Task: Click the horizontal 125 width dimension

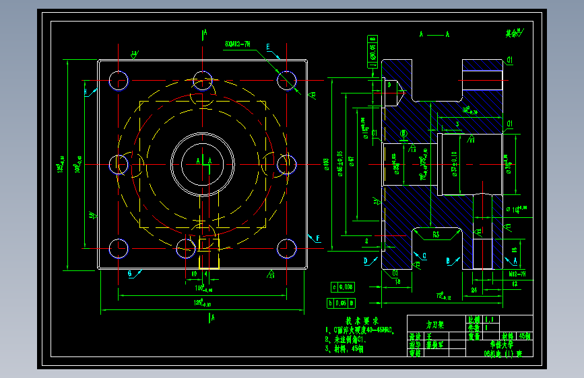Action: click(202, 303)
